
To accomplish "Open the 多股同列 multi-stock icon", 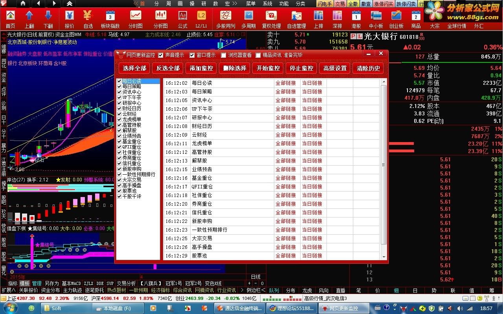I will [x=226, y=16].
